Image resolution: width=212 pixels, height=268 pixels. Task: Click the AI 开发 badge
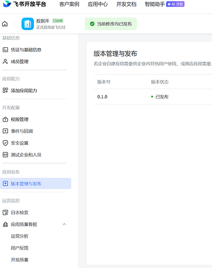[x=175, y=4]
